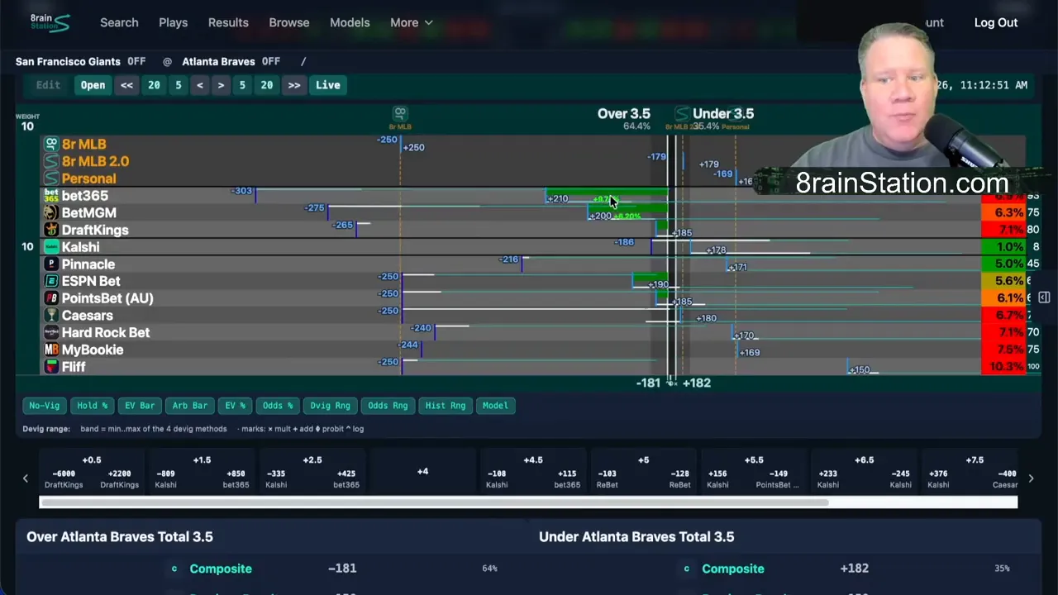Choose the MyBookie sportsbook icon
1058x595 pixels.
click(51, 350)
